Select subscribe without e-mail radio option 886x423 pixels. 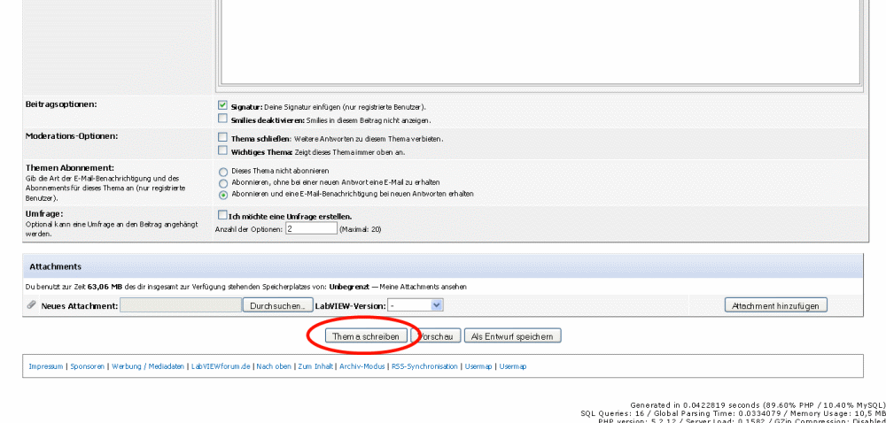[x=223, y=183]
